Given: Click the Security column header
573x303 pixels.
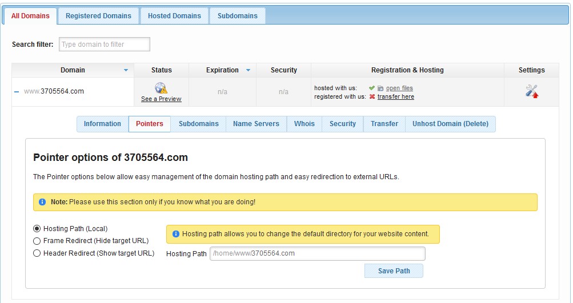Looking at the screenshot, I should coord(283,70).
